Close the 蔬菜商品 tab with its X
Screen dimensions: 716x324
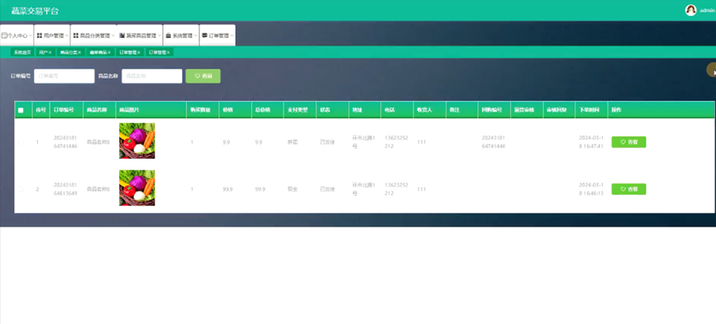(109, 52)
